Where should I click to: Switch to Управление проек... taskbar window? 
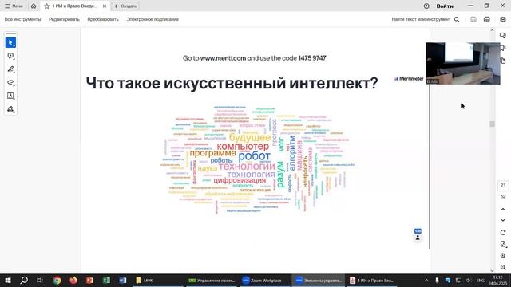(212, 280)
